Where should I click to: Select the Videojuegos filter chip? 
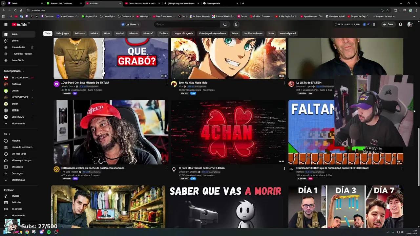[63, 33]
